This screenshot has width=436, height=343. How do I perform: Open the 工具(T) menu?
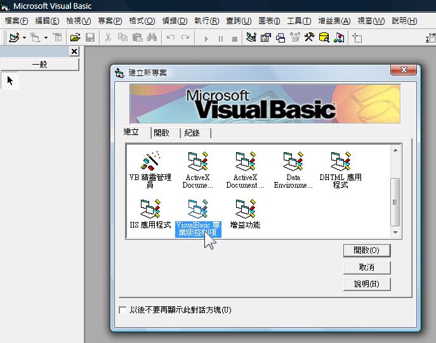[299, 21]
